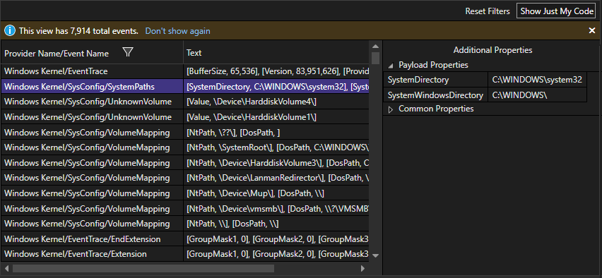
Task: Click Reset Filters
Action: coord(488,11)
